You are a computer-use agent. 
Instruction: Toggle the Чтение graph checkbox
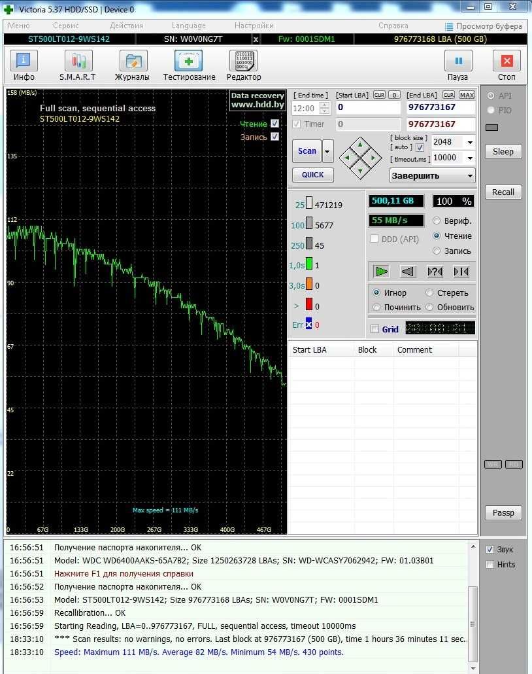click(274, 124)
